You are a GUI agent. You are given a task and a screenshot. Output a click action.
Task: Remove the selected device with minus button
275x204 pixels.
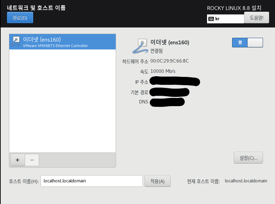(32, 160)
